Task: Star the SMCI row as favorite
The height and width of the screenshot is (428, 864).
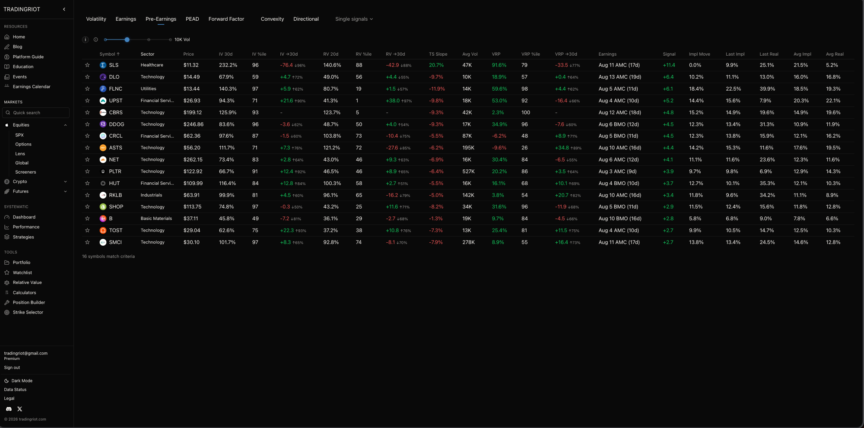Action: click(x=87, y=242)
